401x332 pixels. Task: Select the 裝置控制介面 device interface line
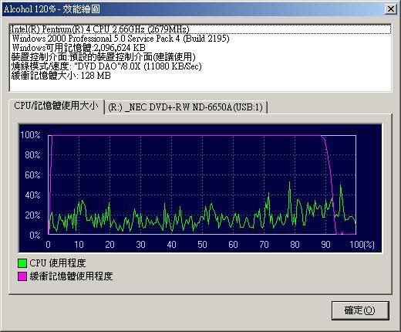(103, 57)
